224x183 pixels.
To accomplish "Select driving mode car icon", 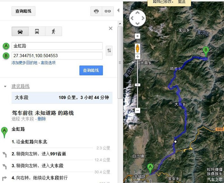I will (20, 31).
